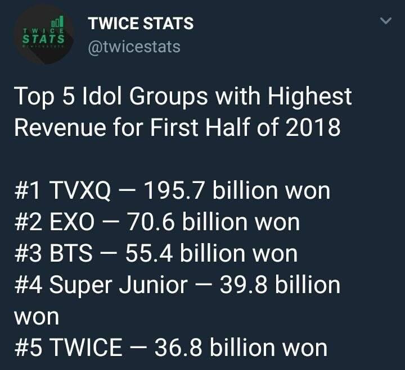405x370 pixels.
Task: Click the standalone wrapped "won" line
Action: coord(36,318)
